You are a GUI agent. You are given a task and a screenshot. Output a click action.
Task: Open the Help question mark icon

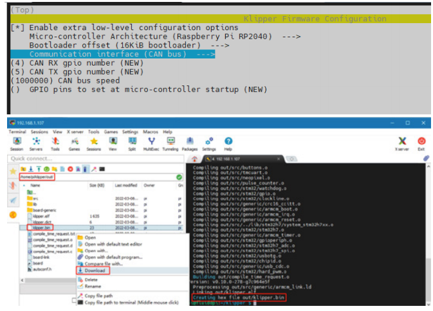coord(228,143)
